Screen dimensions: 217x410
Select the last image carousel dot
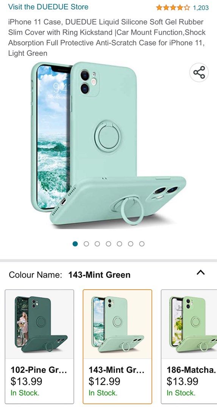pyautogui.click(x=142, y=244)
